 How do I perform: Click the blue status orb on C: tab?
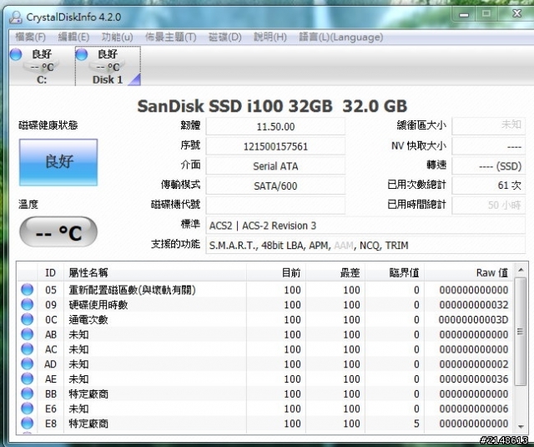(x=16, y=54)
